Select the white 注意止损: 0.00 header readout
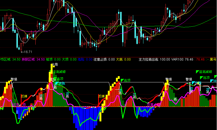The image size is (217, 130). [x=104, y=59]
